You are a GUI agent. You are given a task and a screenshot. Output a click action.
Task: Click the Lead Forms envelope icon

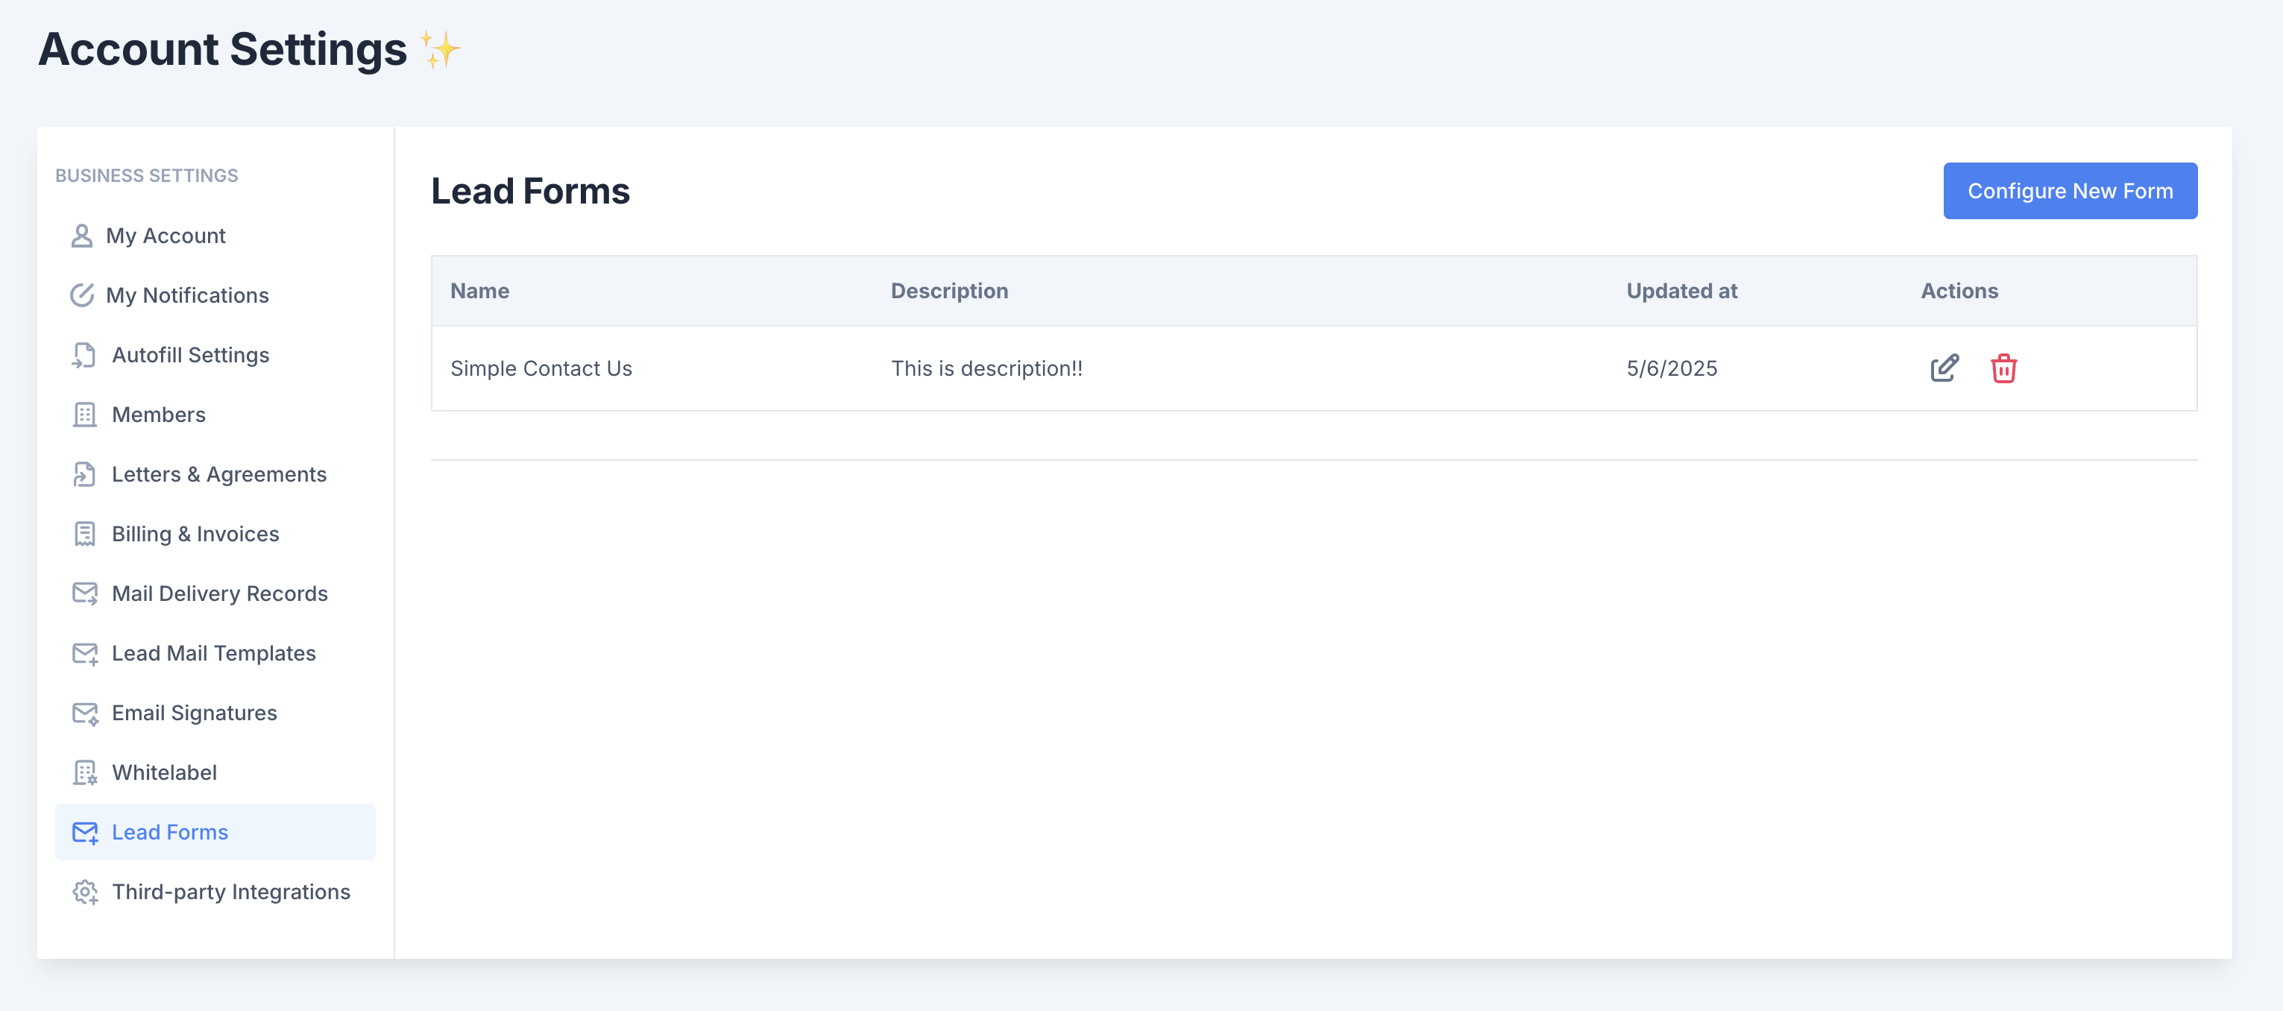click(84, 832)
